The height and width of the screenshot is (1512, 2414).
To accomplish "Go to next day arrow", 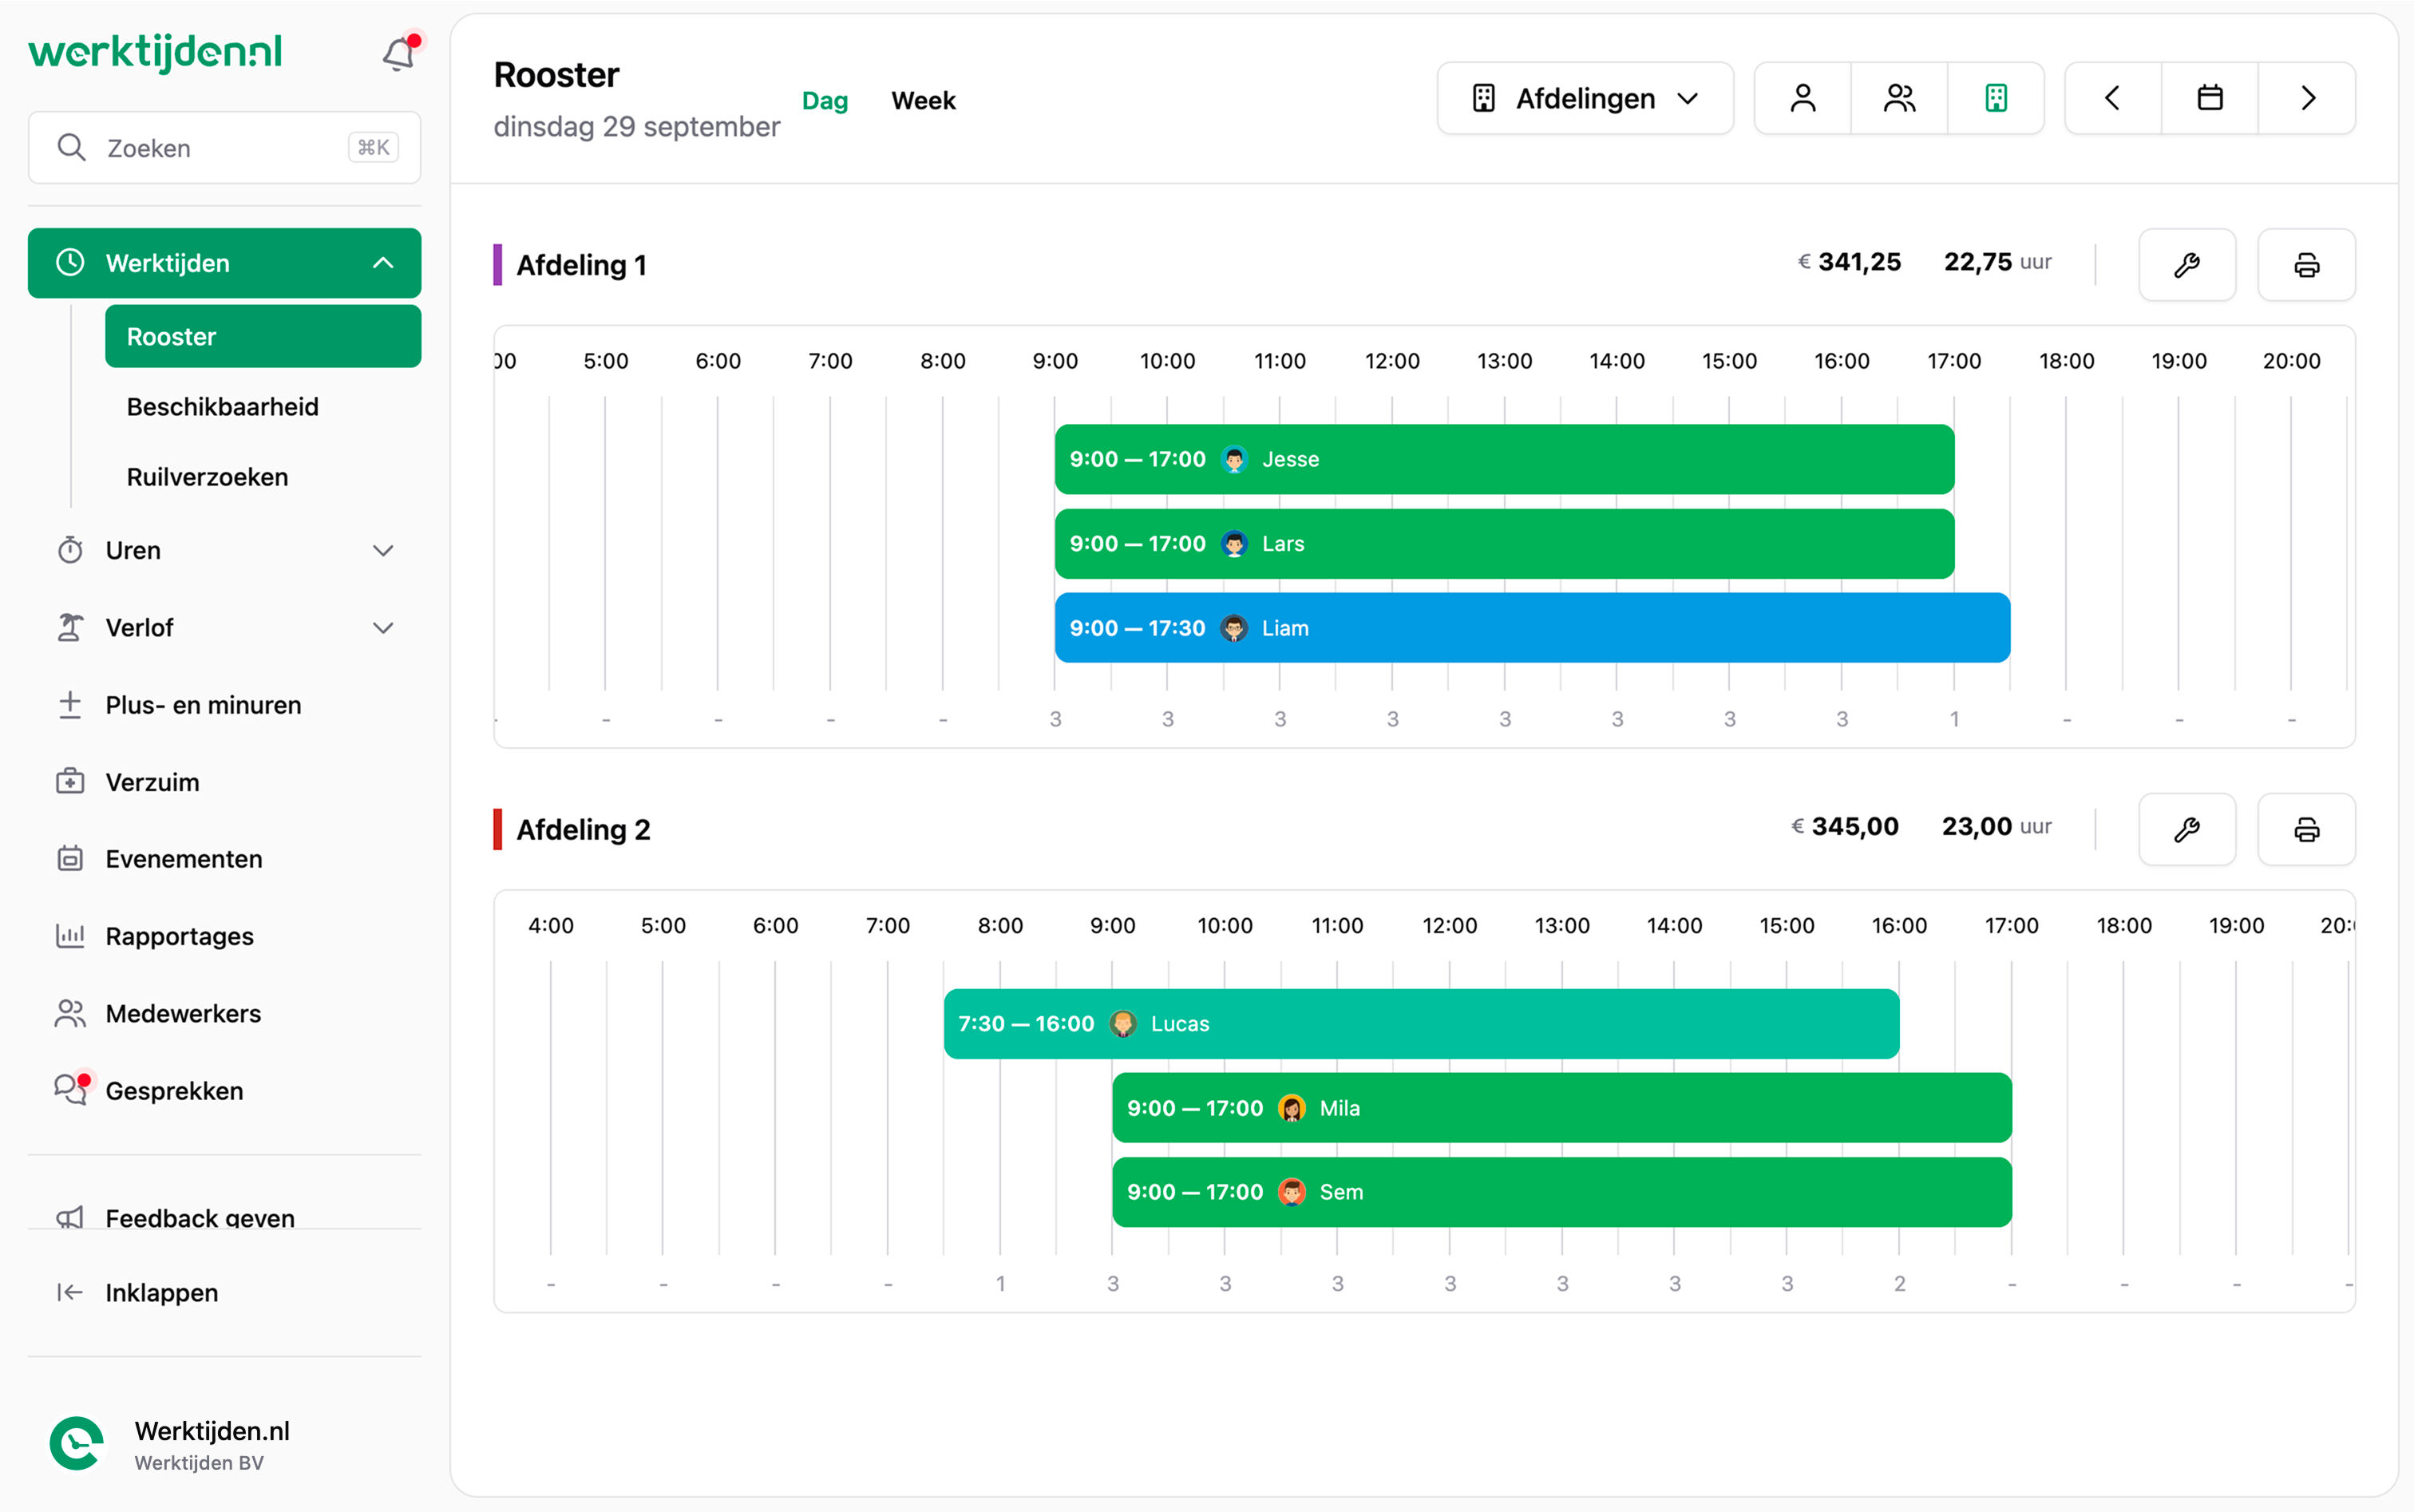I will (2307, 98).
